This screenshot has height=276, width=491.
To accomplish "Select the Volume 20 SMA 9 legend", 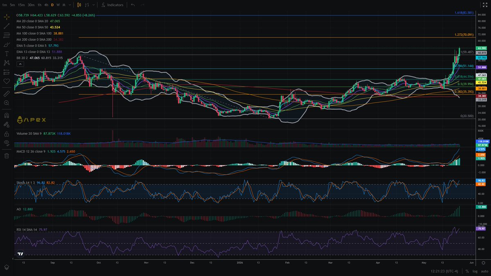I will click(29, 133).
